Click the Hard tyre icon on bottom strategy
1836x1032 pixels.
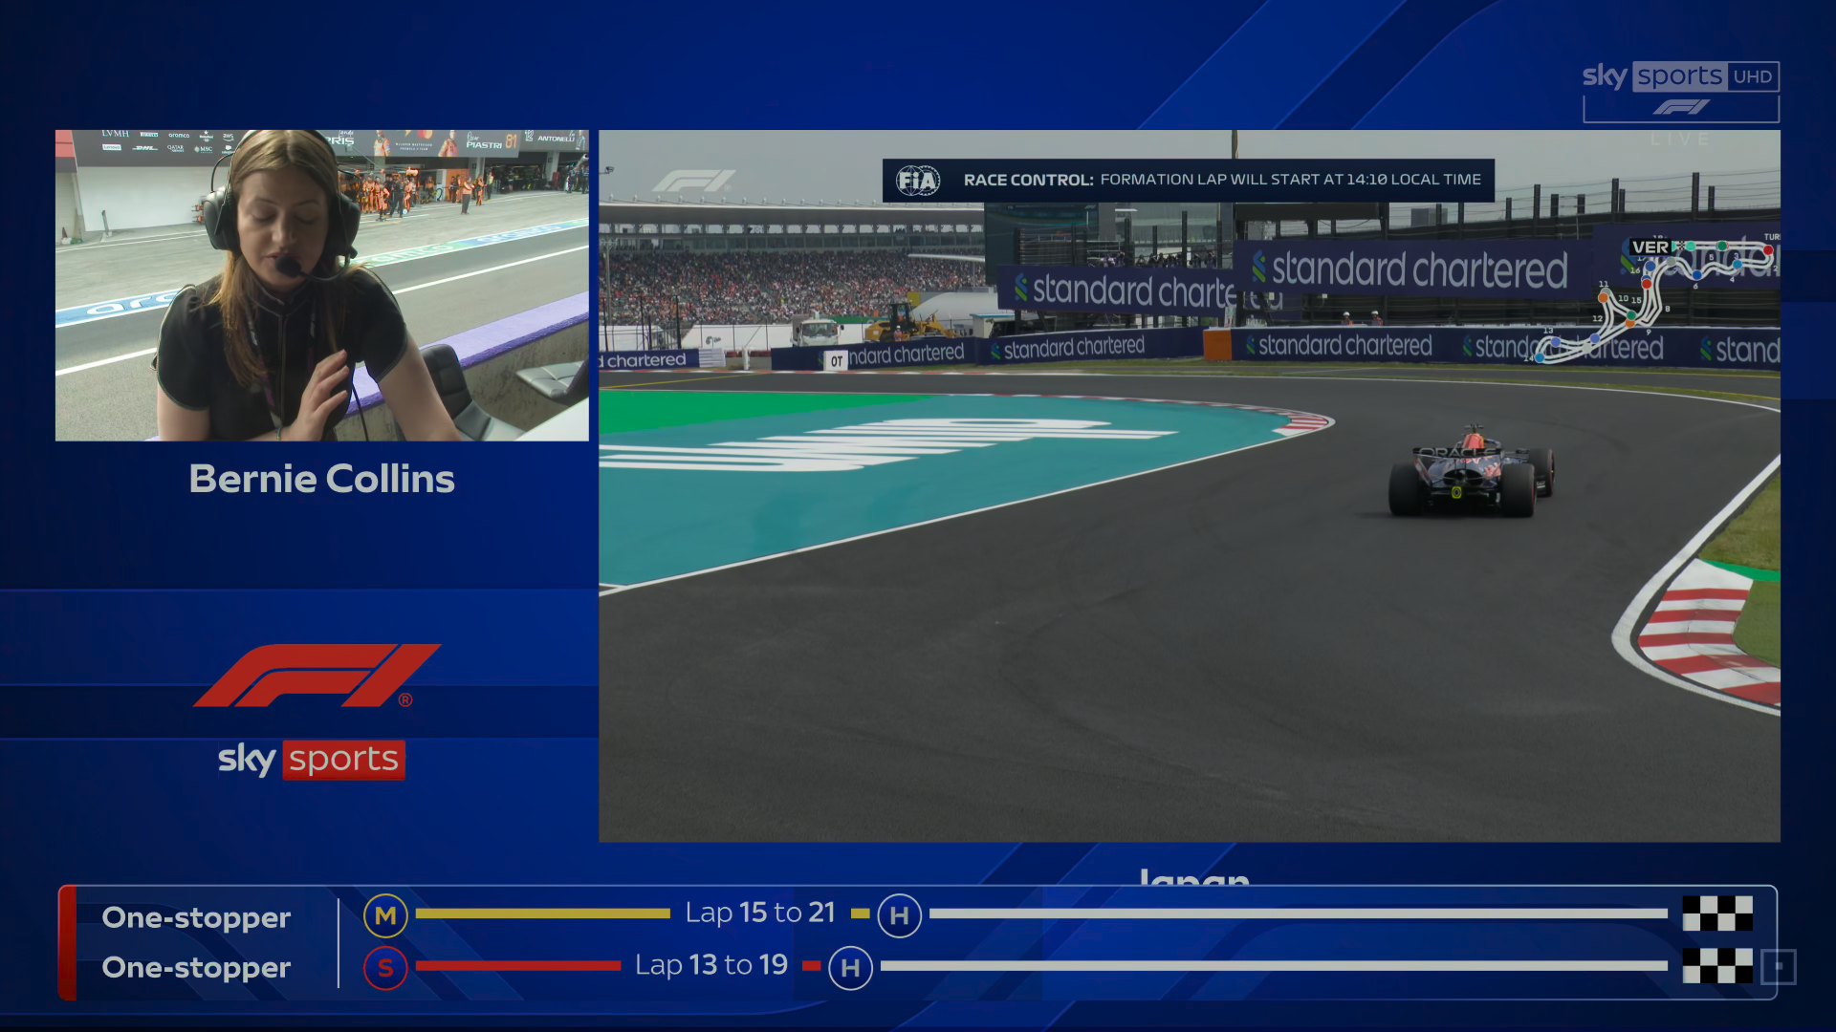[x=850, y=968]
